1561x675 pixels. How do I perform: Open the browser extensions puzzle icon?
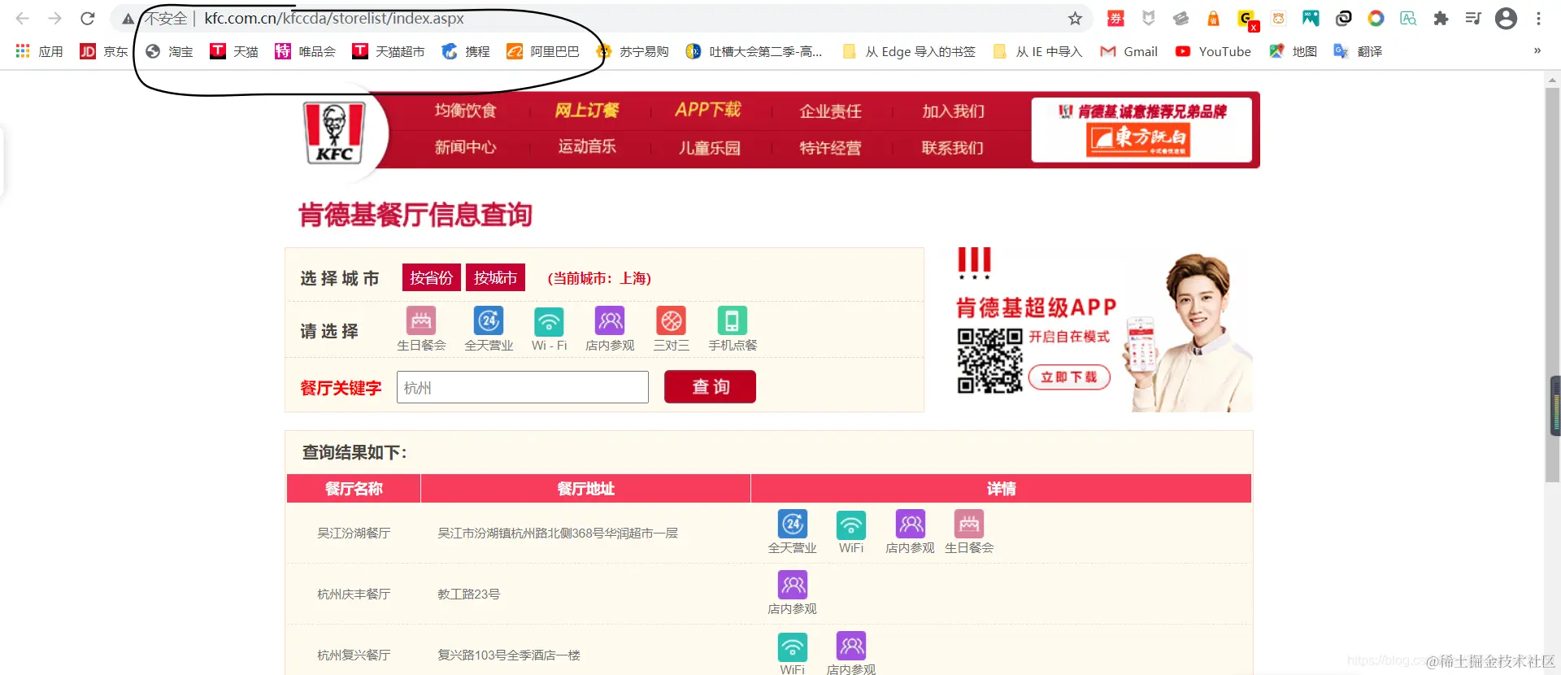pos(1441,18)
